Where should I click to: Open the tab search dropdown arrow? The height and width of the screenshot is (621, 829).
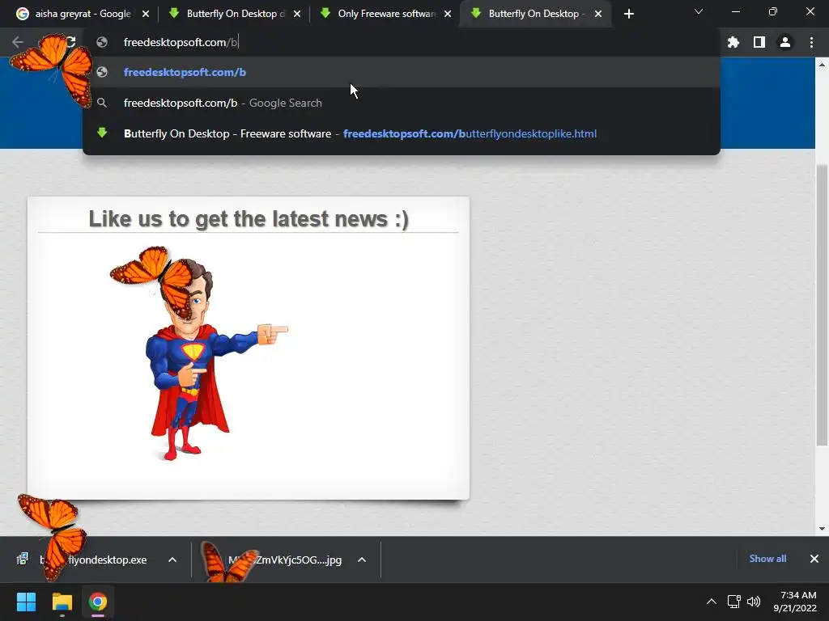coord(699,11)
